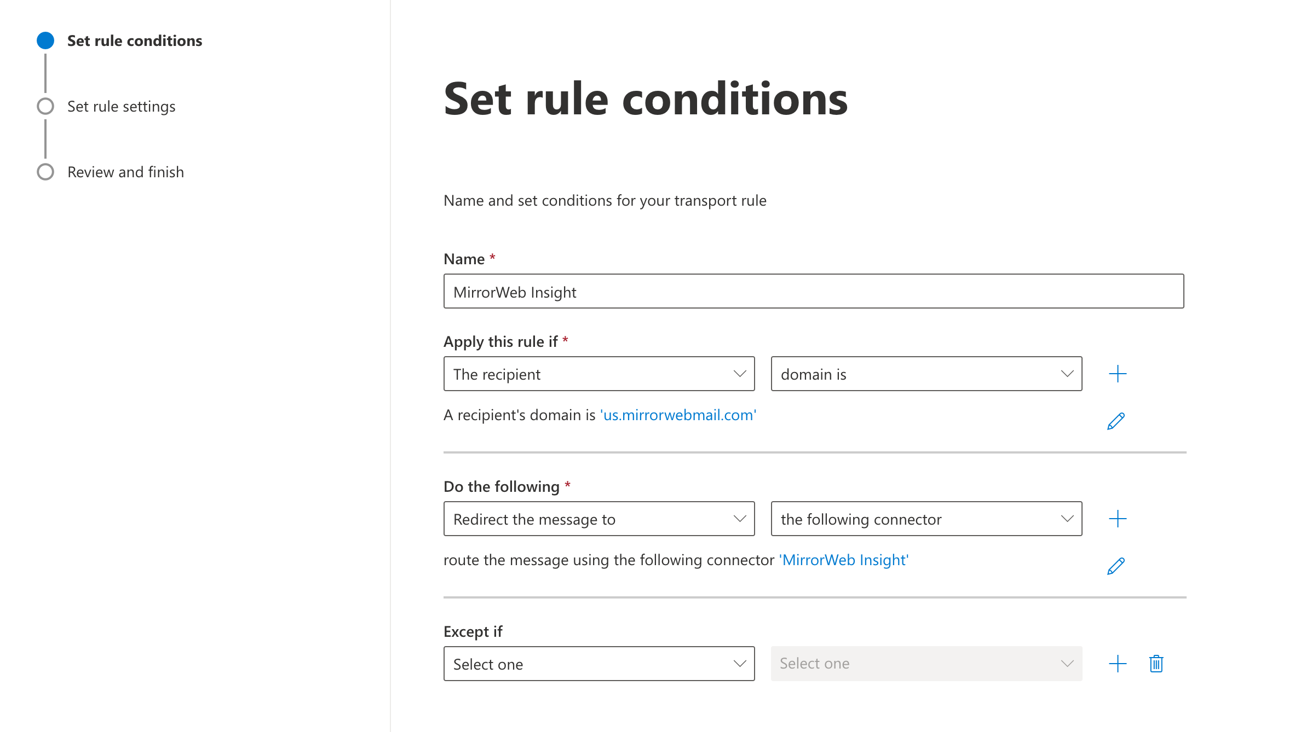1289x732 pixels.
Task: Delete the Except if exception with trash icon
Action: [1156, 664]
